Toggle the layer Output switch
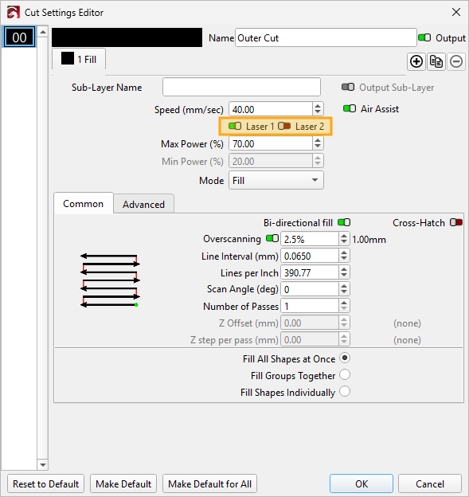Screen dimensions: 469x497 pyautogui.click(x=424, y=37)
